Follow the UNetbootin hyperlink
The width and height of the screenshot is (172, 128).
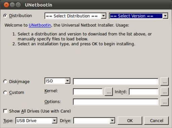[x=40, y=25]
